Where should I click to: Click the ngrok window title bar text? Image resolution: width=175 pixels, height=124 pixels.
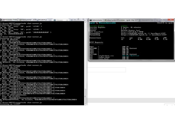(x=115, y=20)
